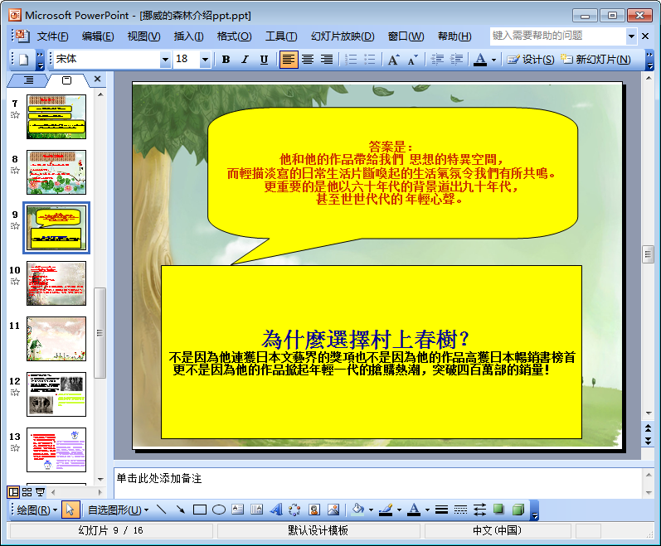Insert a vertical text box
The width and height of the screenshot is (661, 546).
tap(256, 510)
